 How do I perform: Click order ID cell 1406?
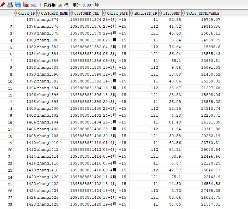tap(25, 129)
